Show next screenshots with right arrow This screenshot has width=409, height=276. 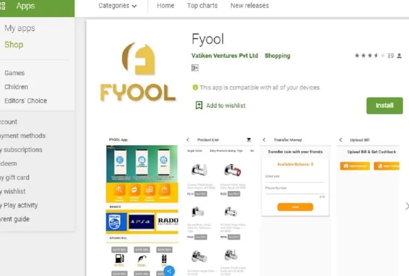pyautogui.click(x=407, y=206)
